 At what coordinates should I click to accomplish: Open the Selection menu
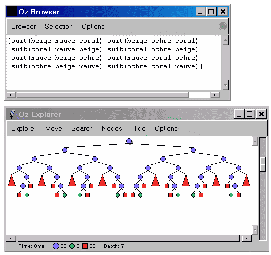click(59, 26)
